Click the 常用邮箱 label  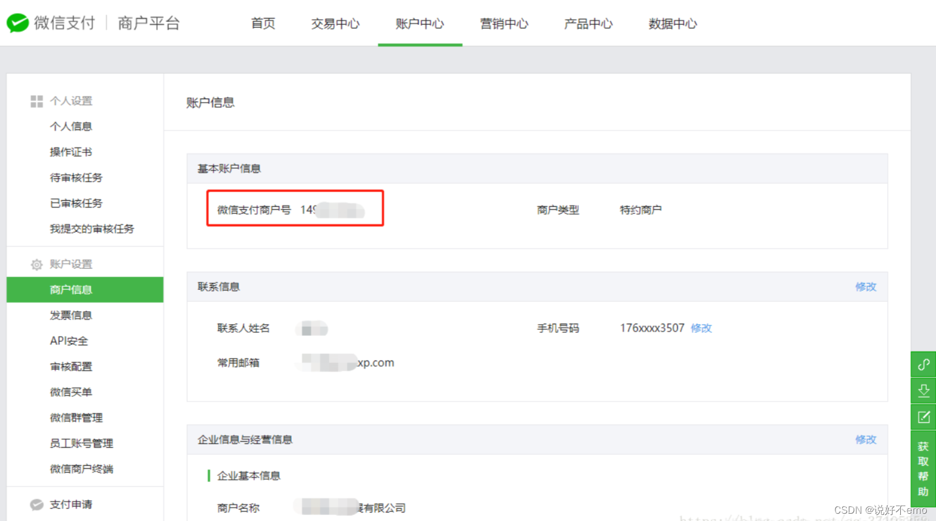[x=239, y=363]
